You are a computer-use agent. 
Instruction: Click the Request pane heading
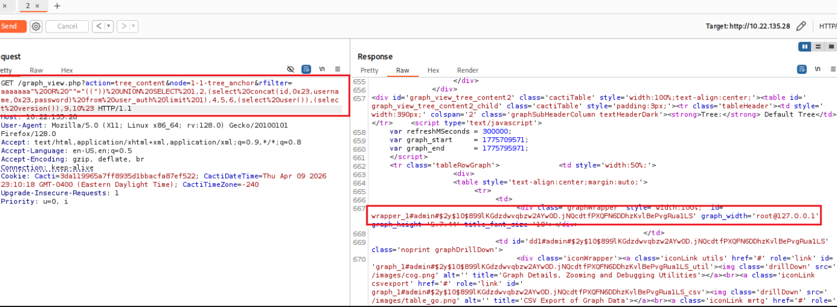[11, 57]
